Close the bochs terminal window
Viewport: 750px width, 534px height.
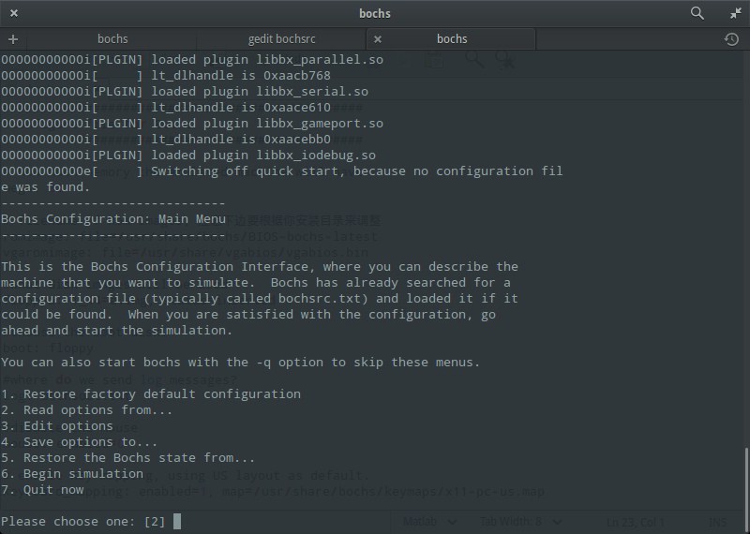point(14,13)
